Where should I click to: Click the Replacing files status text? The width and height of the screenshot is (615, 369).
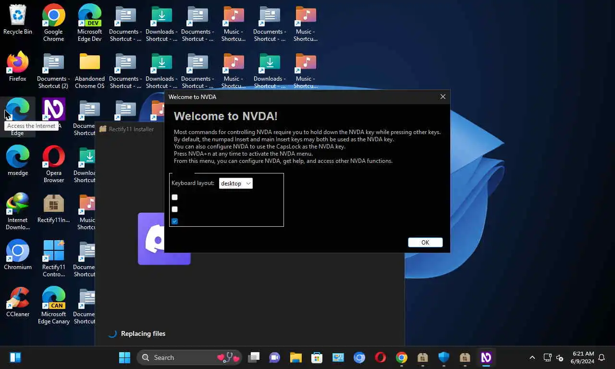coord(143,333)
